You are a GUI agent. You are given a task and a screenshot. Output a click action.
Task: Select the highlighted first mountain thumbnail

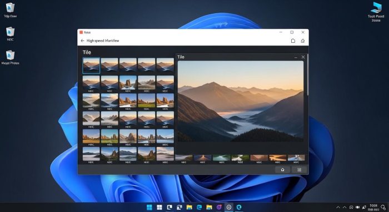coord(91,65)
